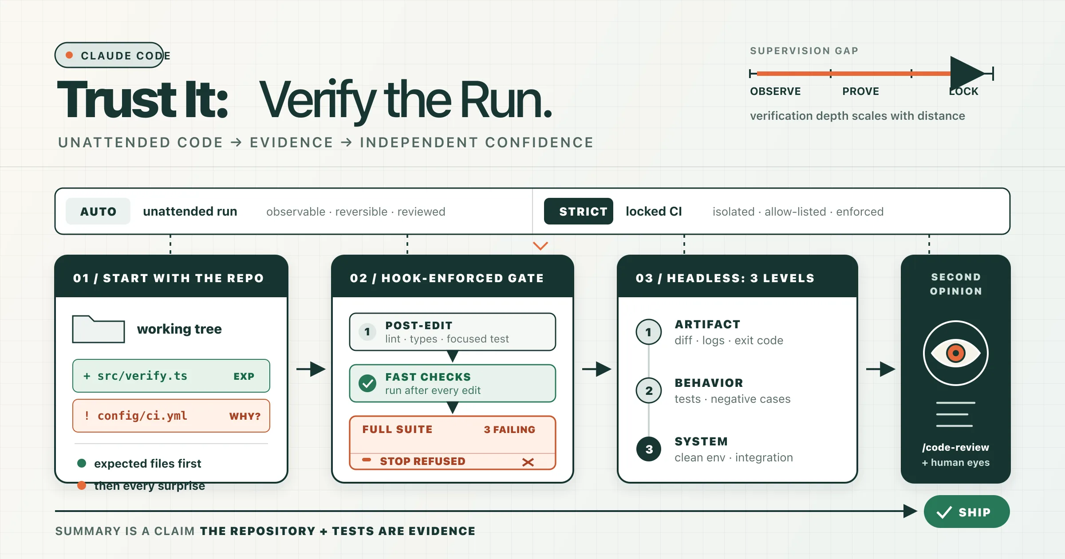Image resolution: width=1065 pixels, height=559 pixels.
Task: Click the supervision gap slider arrow handle
Action: 967,73
